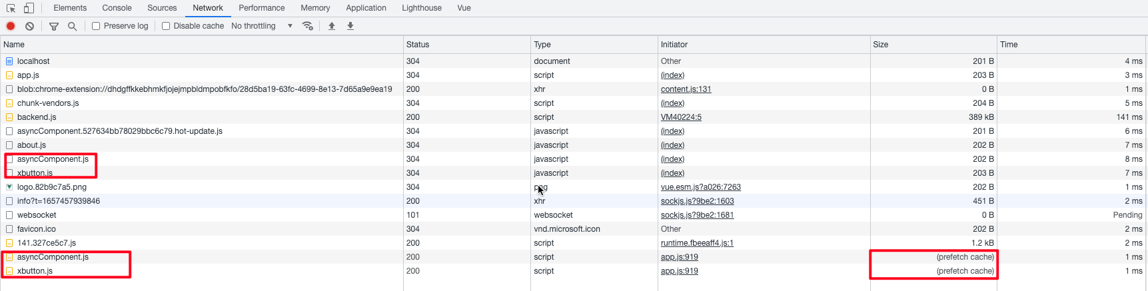Switch to the Lighthouse tab

422,8
